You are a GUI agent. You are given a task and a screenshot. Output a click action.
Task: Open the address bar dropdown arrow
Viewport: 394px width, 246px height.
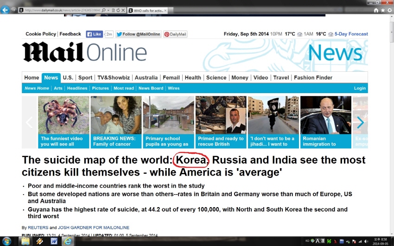(108, 10)
